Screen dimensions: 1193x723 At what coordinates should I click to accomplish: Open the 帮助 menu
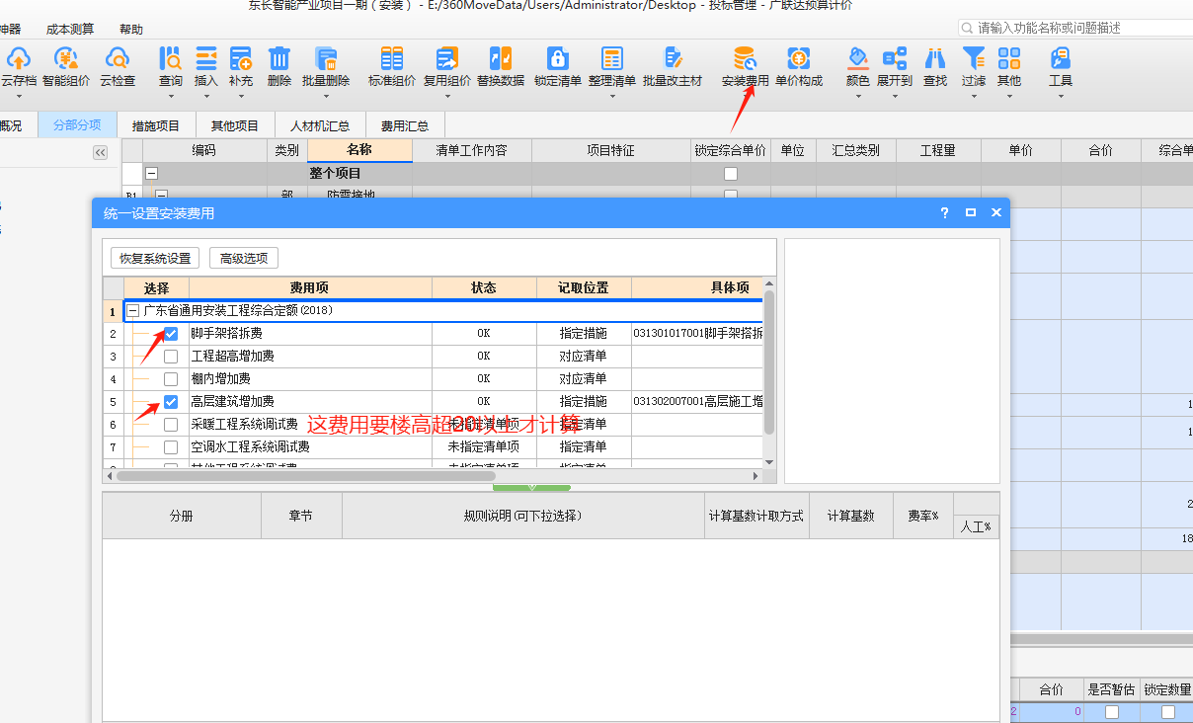[x=130, y=30]
